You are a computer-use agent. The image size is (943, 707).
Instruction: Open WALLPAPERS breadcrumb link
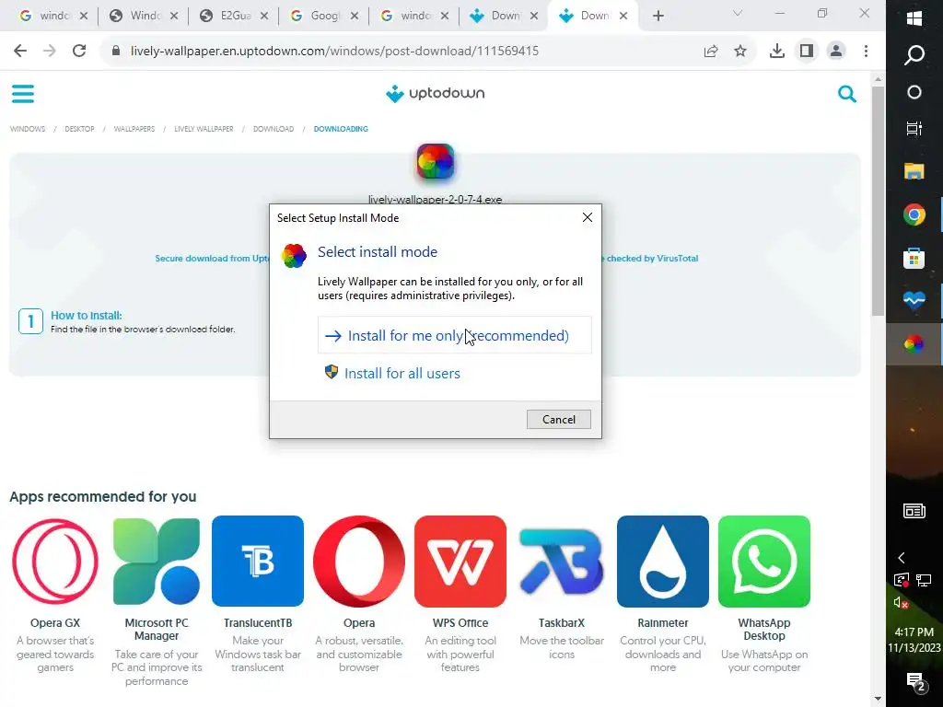click(x=134, y=129)
